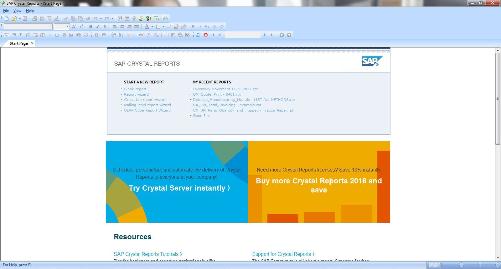Select the Start Page tab

(19, 43)
